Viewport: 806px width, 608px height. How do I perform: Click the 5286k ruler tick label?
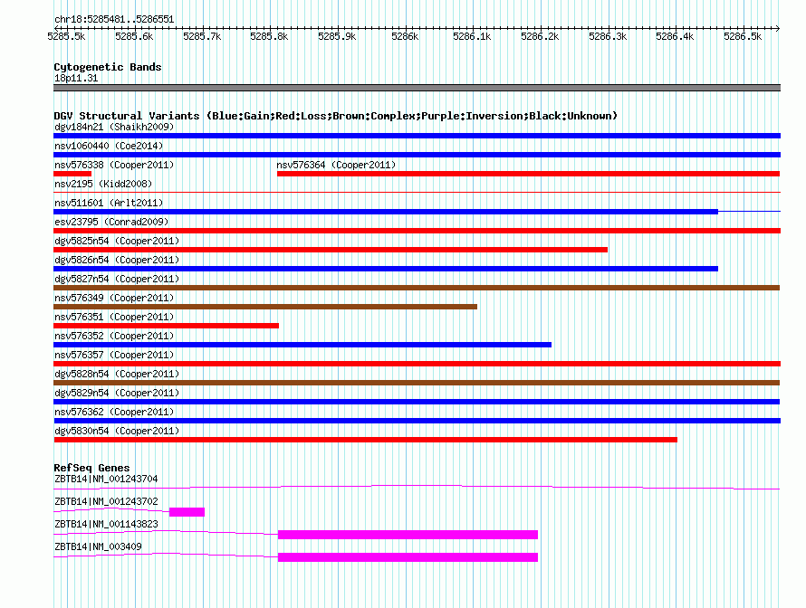pyautogui.click(x=405, y=36)
